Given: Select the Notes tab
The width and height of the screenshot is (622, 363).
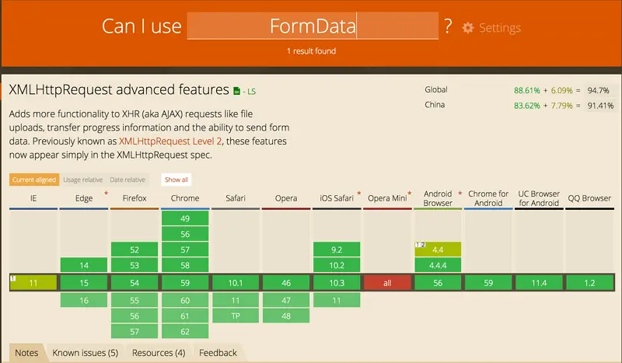Looking at the screenshot, I should tap(26, 353).
